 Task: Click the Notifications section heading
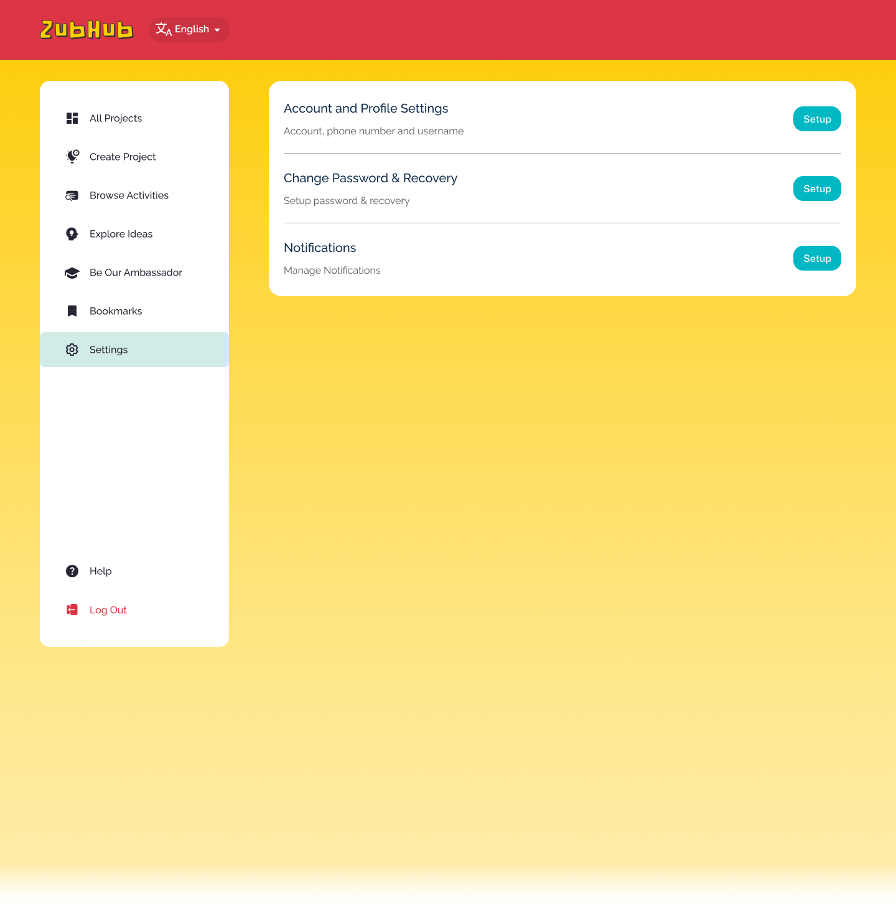coord(320,248)
